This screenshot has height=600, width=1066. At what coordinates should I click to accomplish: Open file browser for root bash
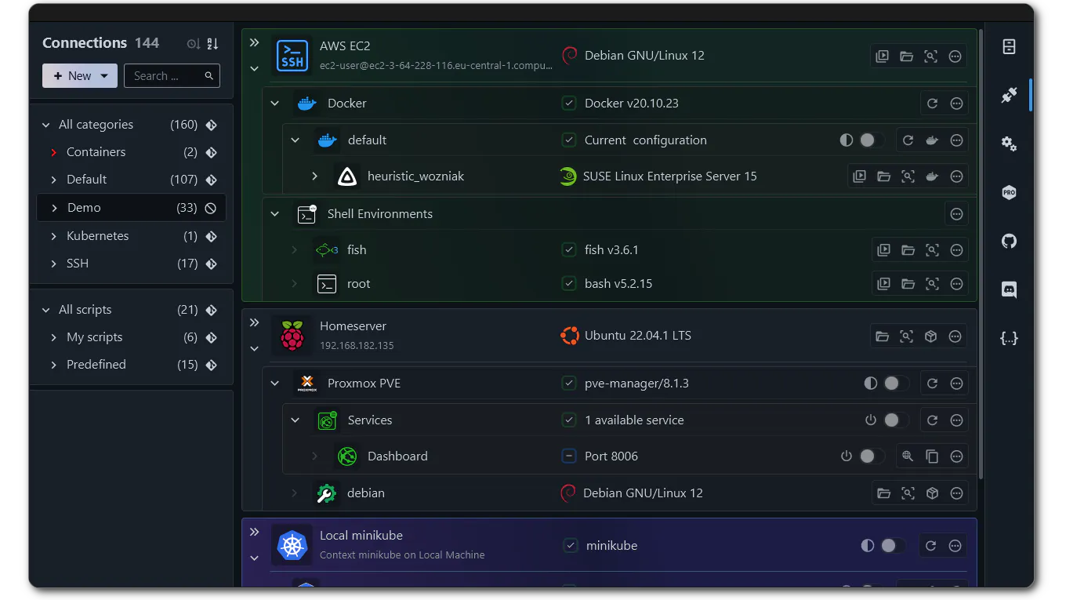click(908, 284)
